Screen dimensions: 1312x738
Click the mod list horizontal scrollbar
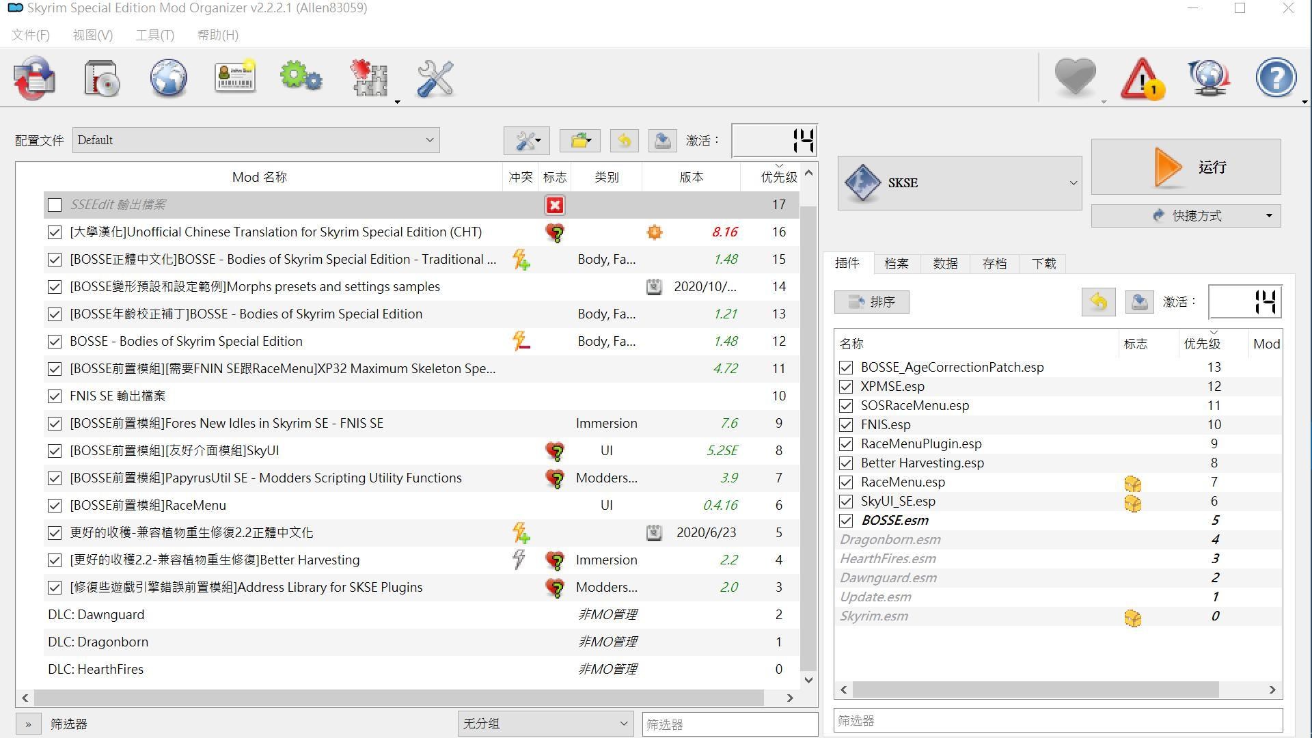(398, 698)
